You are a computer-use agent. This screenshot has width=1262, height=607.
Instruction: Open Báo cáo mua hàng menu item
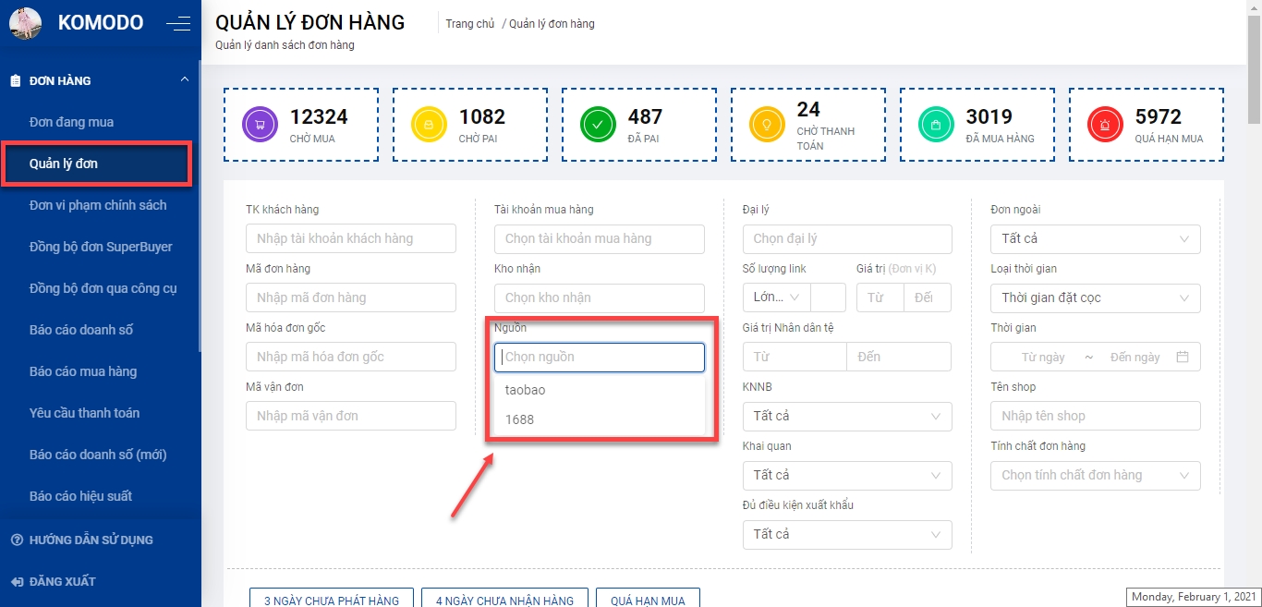(x=82, y=371)
